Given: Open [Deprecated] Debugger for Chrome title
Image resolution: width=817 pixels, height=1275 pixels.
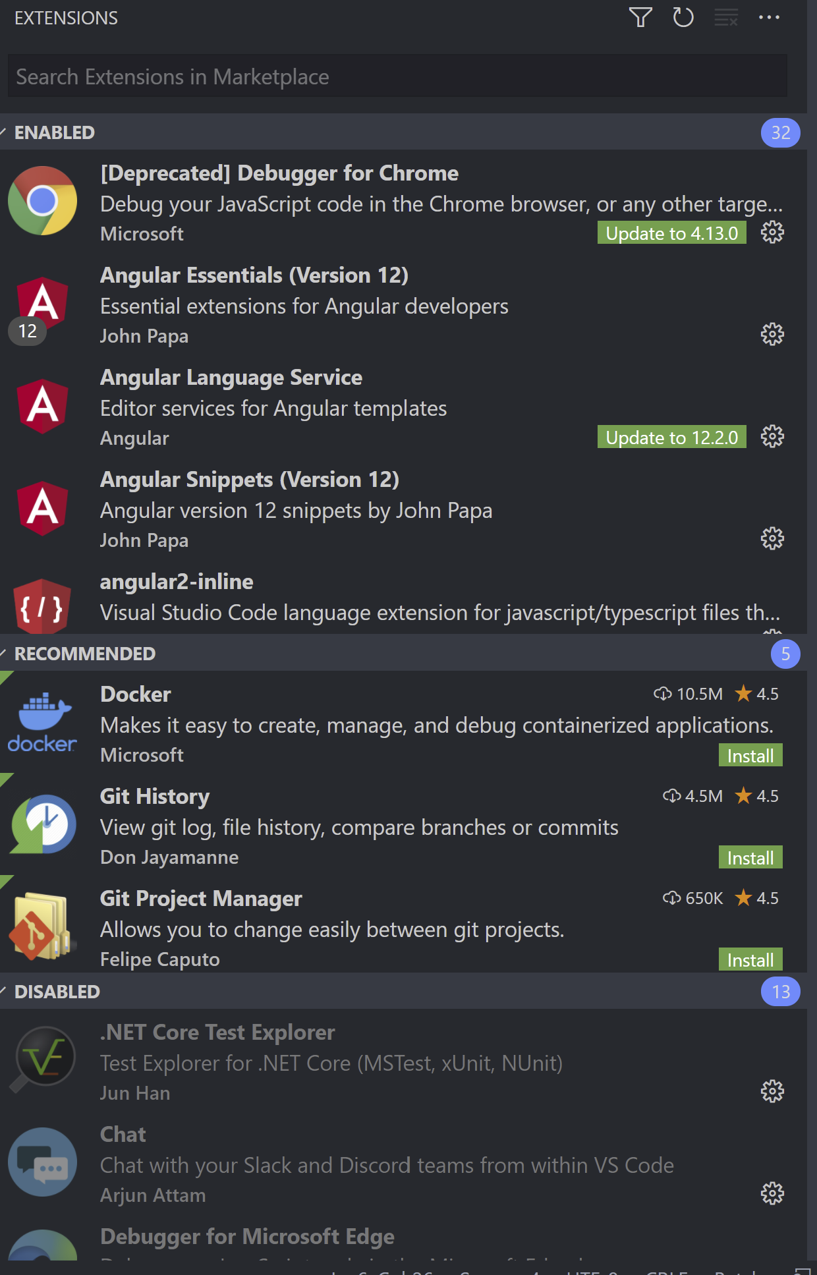Looking at the screenshot, I should (x=279, y=173).
